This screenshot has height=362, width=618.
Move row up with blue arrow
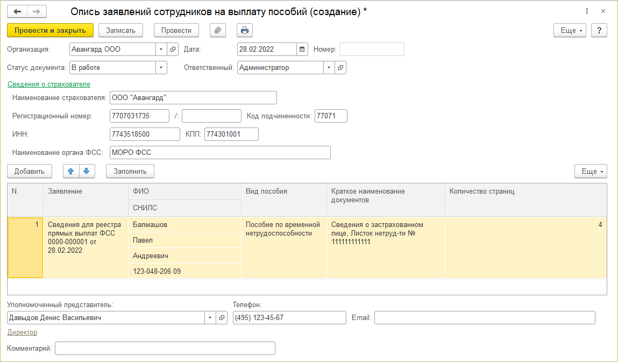point(71,171)
